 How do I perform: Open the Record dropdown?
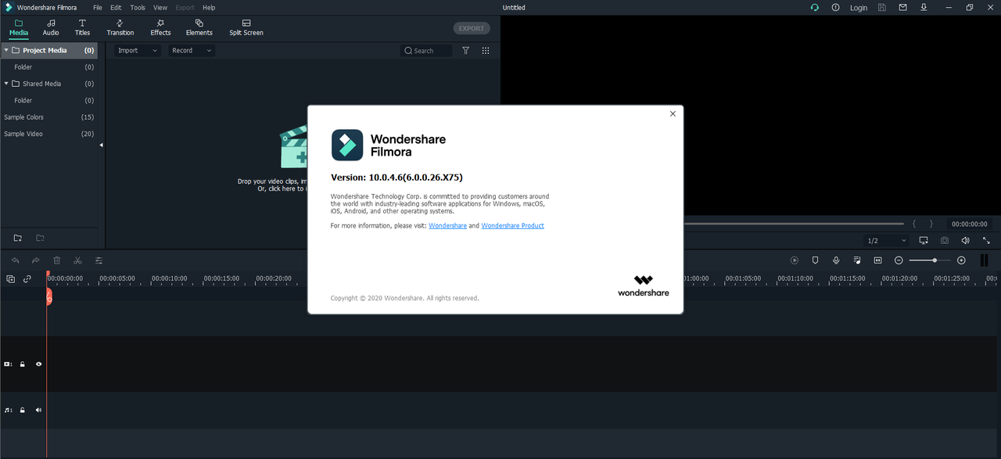[192, 50]
